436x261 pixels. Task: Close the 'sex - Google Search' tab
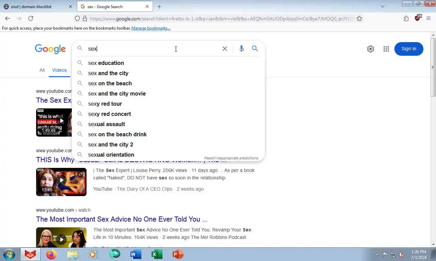tap(147, 6)
